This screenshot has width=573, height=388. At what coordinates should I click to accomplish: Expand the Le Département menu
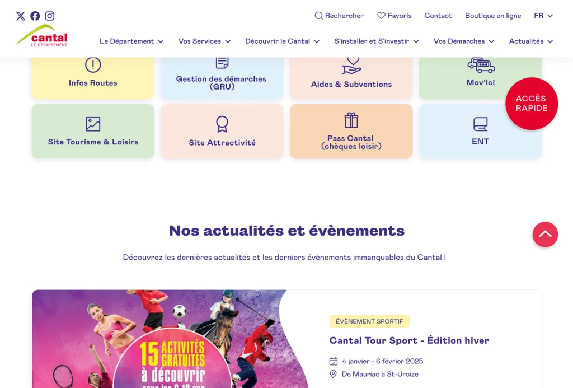tap(131, 41)
